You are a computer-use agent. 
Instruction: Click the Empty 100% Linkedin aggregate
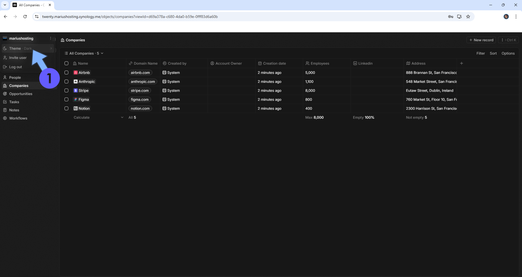(x=364, y=117)
